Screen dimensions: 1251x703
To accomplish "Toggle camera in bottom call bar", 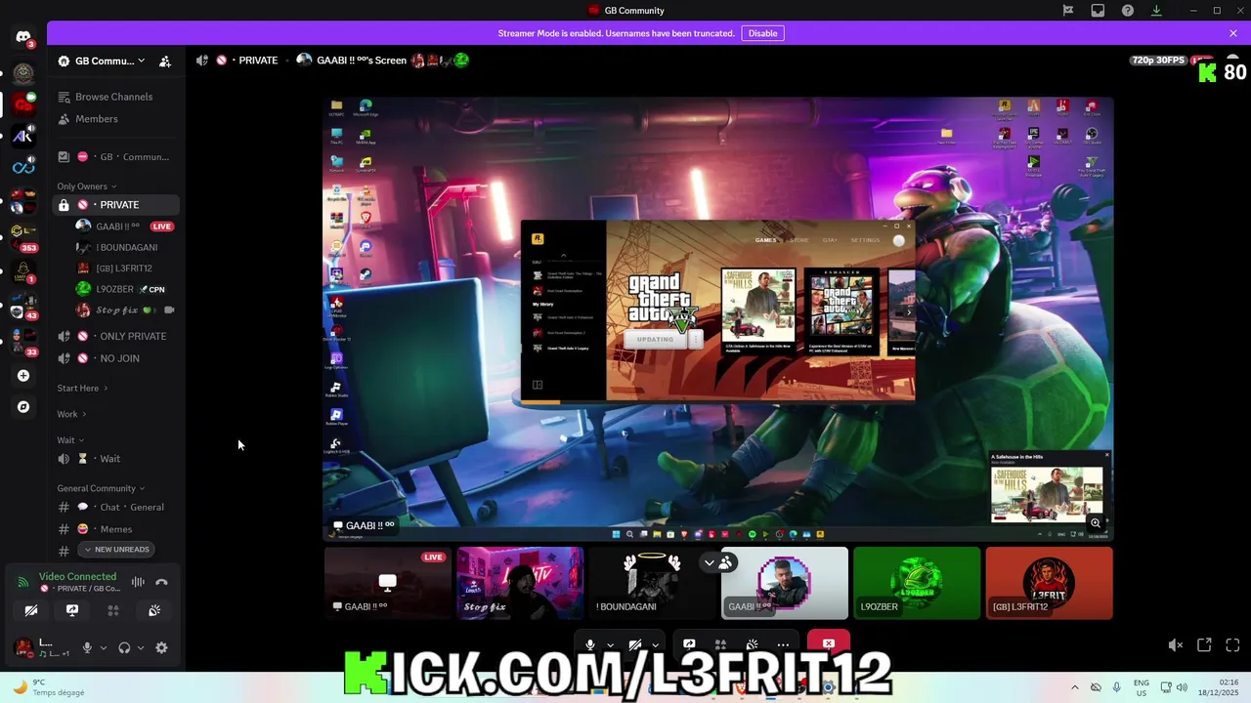I will [x=634, y=644].
